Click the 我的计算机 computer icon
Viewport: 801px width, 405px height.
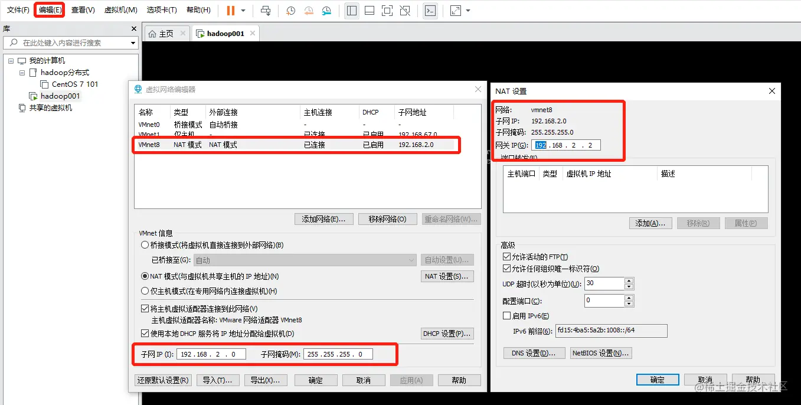[x=22, y=61]
